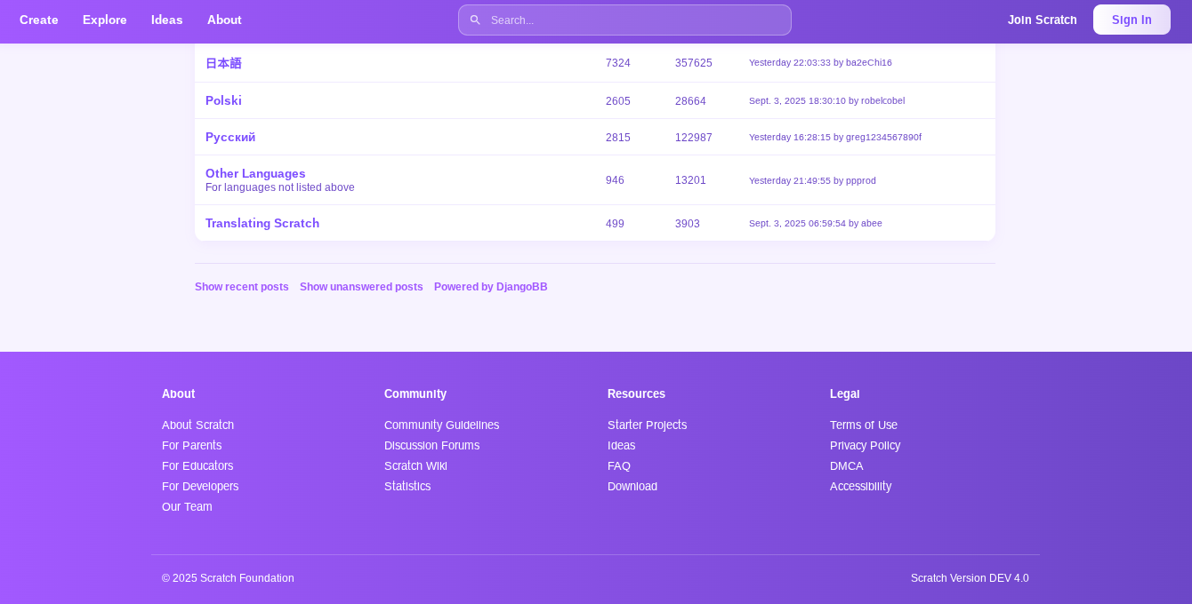
Task: Open the Privacy Policy footer link
Action: coord(865,445)
